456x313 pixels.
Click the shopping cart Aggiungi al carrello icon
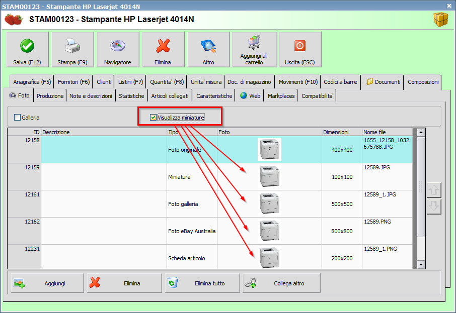pos(254,42)
